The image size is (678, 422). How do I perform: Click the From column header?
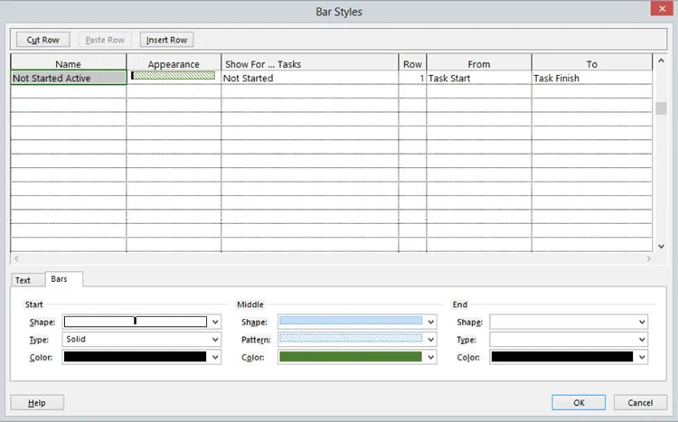pyautogui.click(x=479, y=63)
